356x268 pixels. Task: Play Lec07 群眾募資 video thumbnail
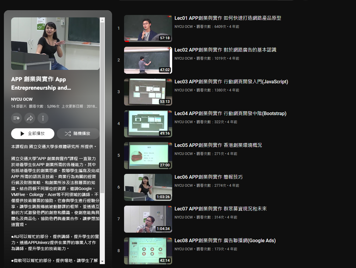148,219
